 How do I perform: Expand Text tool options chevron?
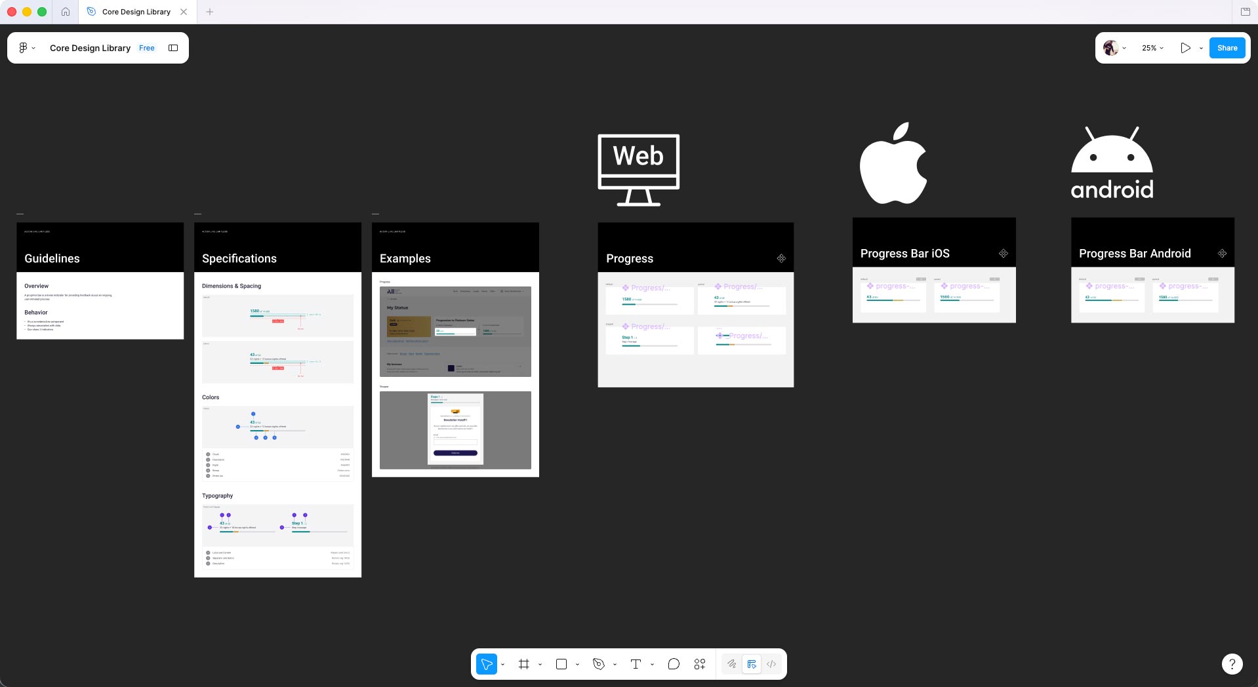click(652, 665)
